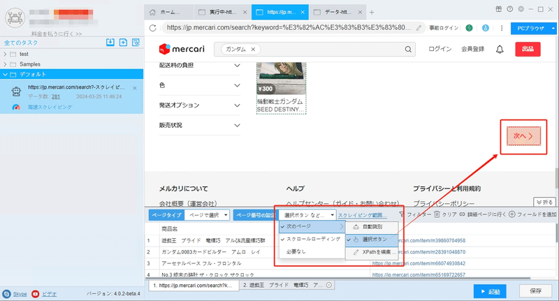Screen dimensions: 559x301
Task: Open the PCブラウザ dropdown arrow
Action: click(x=553, y=28)
